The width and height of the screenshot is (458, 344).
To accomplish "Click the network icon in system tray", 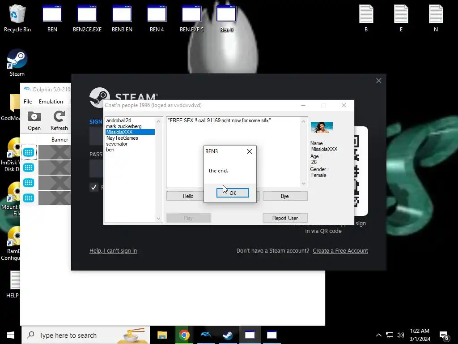I will click(x=390, y=335).
